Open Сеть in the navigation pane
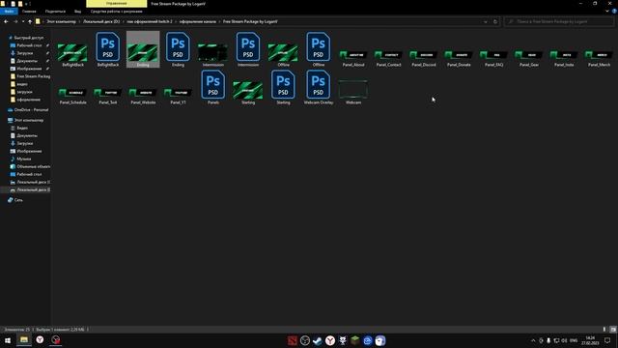The width and height of the screenshot is (618, 348). pyautogui.click(x=15, y=200)
